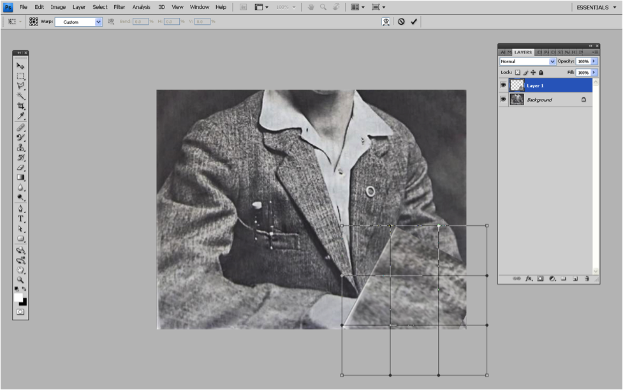
Task: Expand the Opacity slider arrow
Action: [x=594, y=61]
